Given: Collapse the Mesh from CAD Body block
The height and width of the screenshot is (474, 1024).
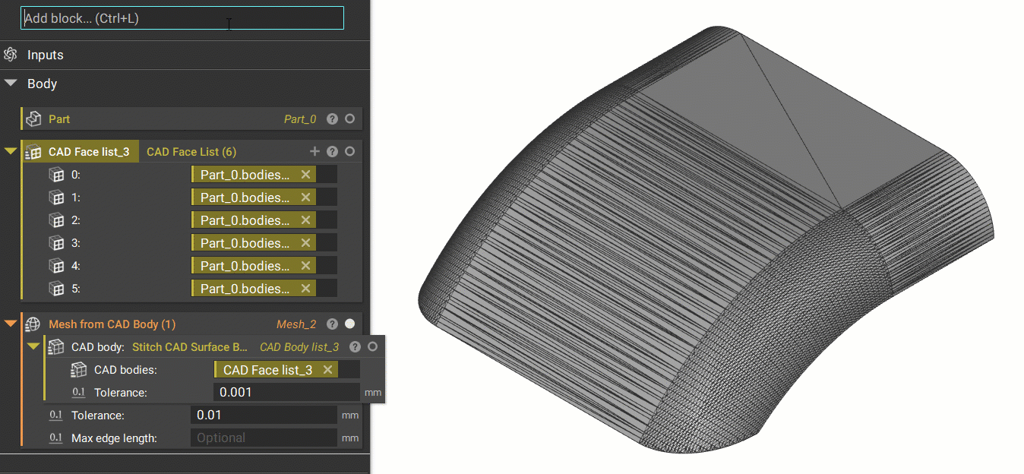Looking at the screenshot, I should click(9, 324).
